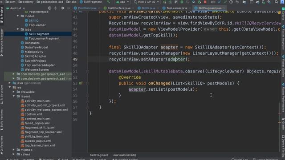
Task: Click the Profile app gauge icon
Action: pyautogui.click(x=193, y=2)
